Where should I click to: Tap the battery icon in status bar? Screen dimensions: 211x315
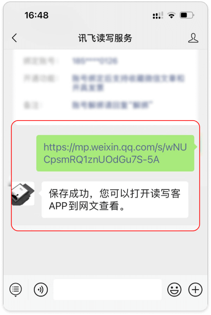click(x=187, y=15)
